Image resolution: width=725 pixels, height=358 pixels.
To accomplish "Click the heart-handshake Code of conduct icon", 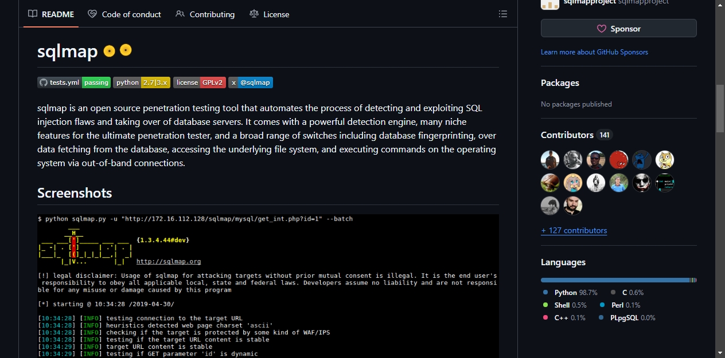I will click(92, 14).
